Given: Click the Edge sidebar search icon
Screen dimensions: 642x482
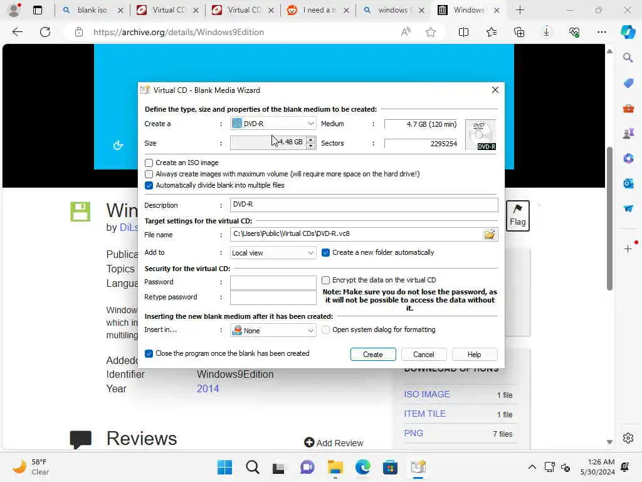Looking at the screenshot, I should [628, 58].
